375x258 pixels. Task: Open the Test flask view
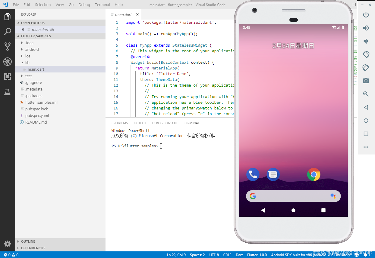[8, 92]
